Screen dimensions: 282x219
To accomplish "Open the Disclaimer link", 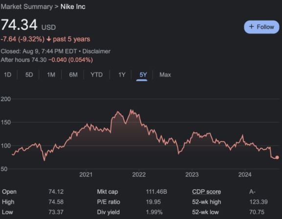I will click(96, 51).
